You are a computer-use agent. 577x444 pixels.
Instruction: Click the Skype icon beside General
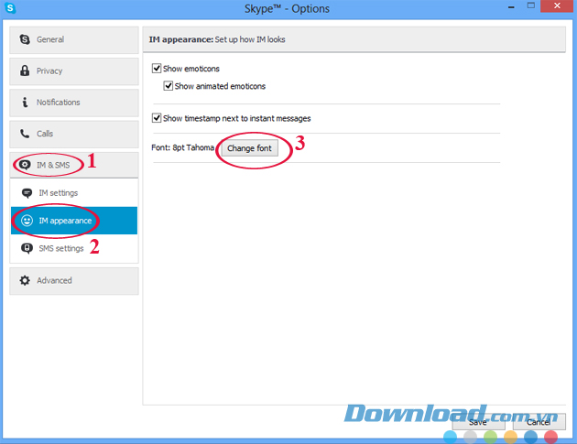pos(25,39)
